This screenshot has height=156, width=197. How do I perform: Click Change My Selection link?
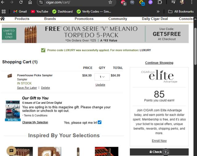pyautogui.click(x=35, y=122)
